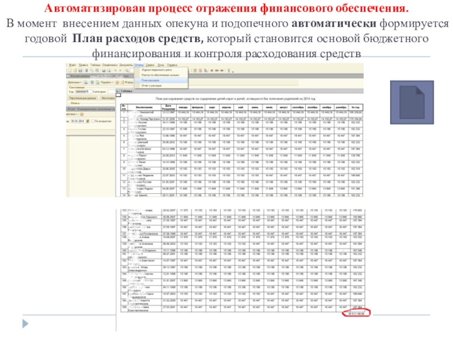Toggle the По возрастам checkbox
Screen dimensions: 453x340
[93, 121]
